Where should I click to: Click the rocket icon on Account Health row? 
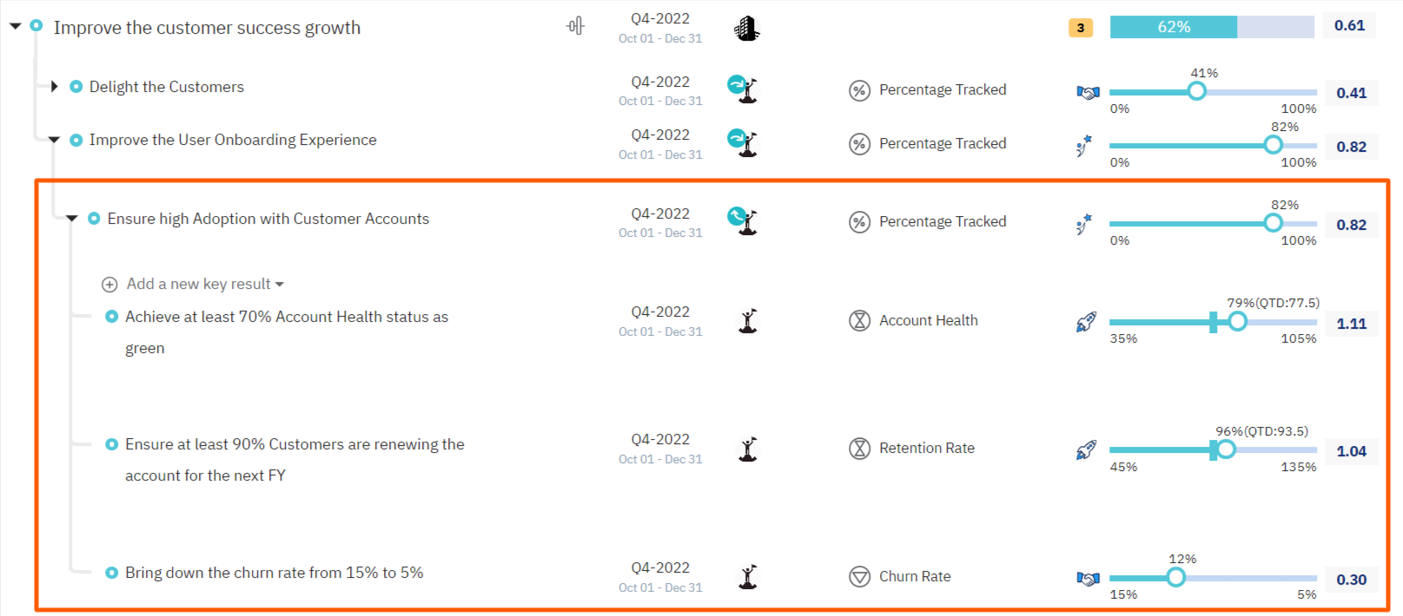1086,323
